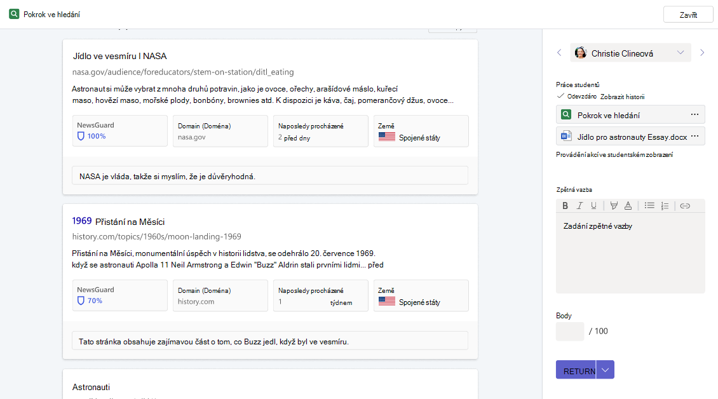Underline text using feedback toolbar icon
The image size is (718, 399).
click(x=593, y=206)
